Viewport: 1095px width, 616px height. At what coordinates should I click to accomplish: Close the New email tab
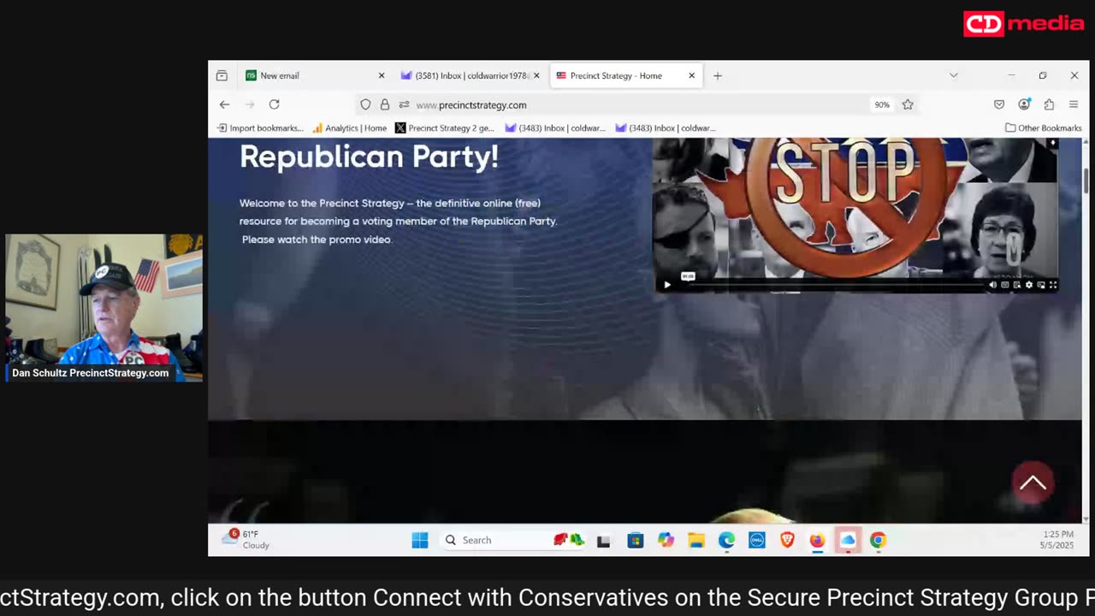click(x=382, y=75)
